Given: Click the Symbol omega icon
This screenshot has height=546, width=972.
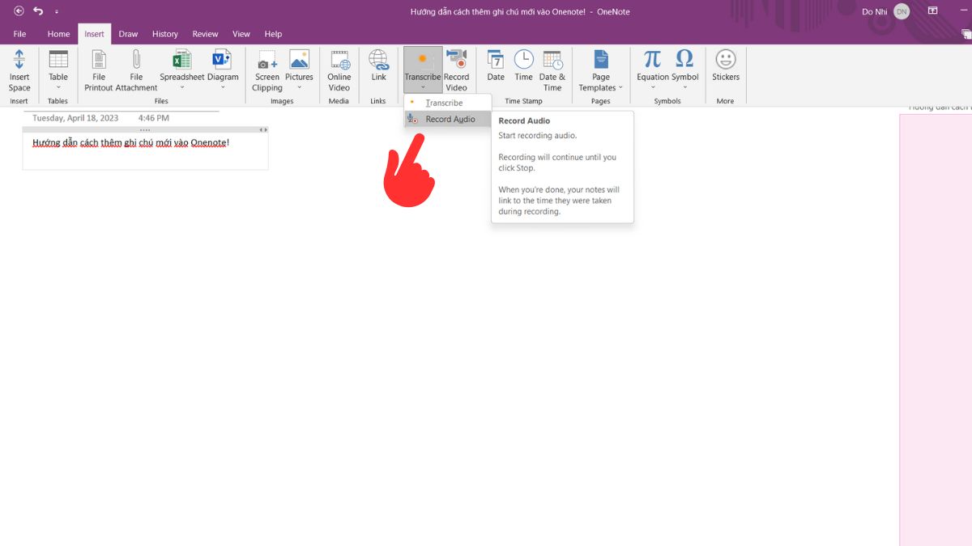Looking at the screenshot, I should coord(684,58).
